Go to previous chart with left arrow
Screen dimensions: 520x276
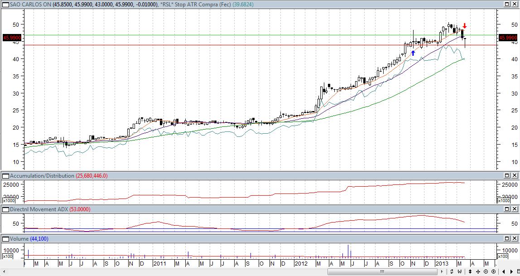(504, 271)
